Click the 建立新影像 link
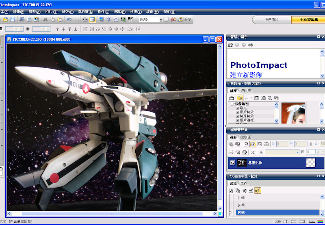This screenshot has height=225, width=325. (x=246, y=75)
